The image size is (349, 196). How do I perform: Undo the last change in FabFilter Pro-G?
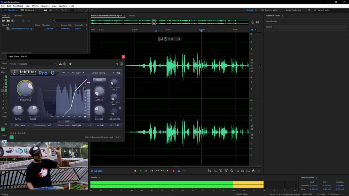pyautogui.click(x=64, y=73)
